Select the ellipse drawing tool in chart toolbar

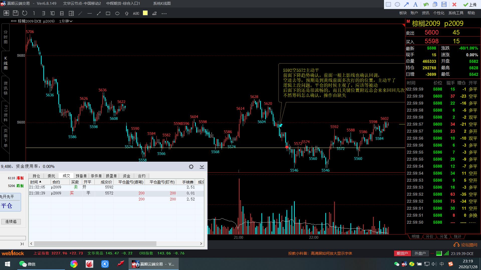(117, 13)
